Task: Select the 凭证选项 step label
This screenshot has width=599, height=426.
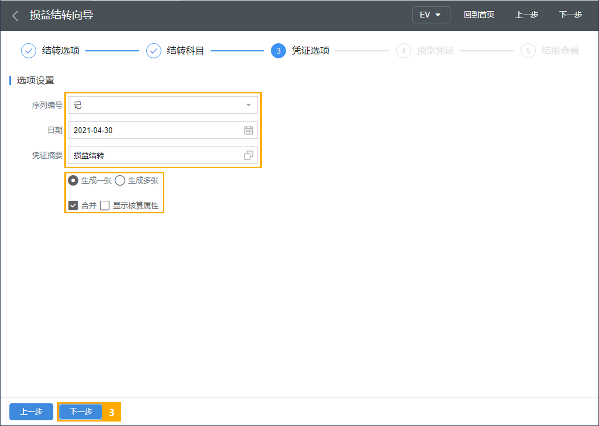Action: coord(310,51)
